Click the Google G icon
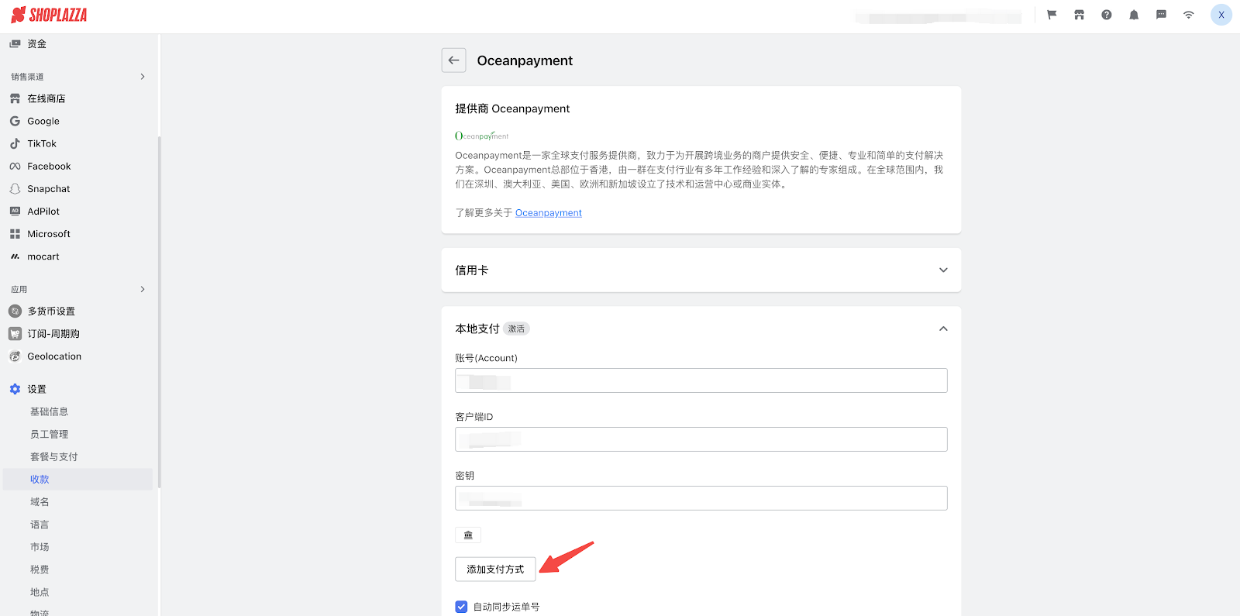1240x616 pixels. click(x=15, y=121)
